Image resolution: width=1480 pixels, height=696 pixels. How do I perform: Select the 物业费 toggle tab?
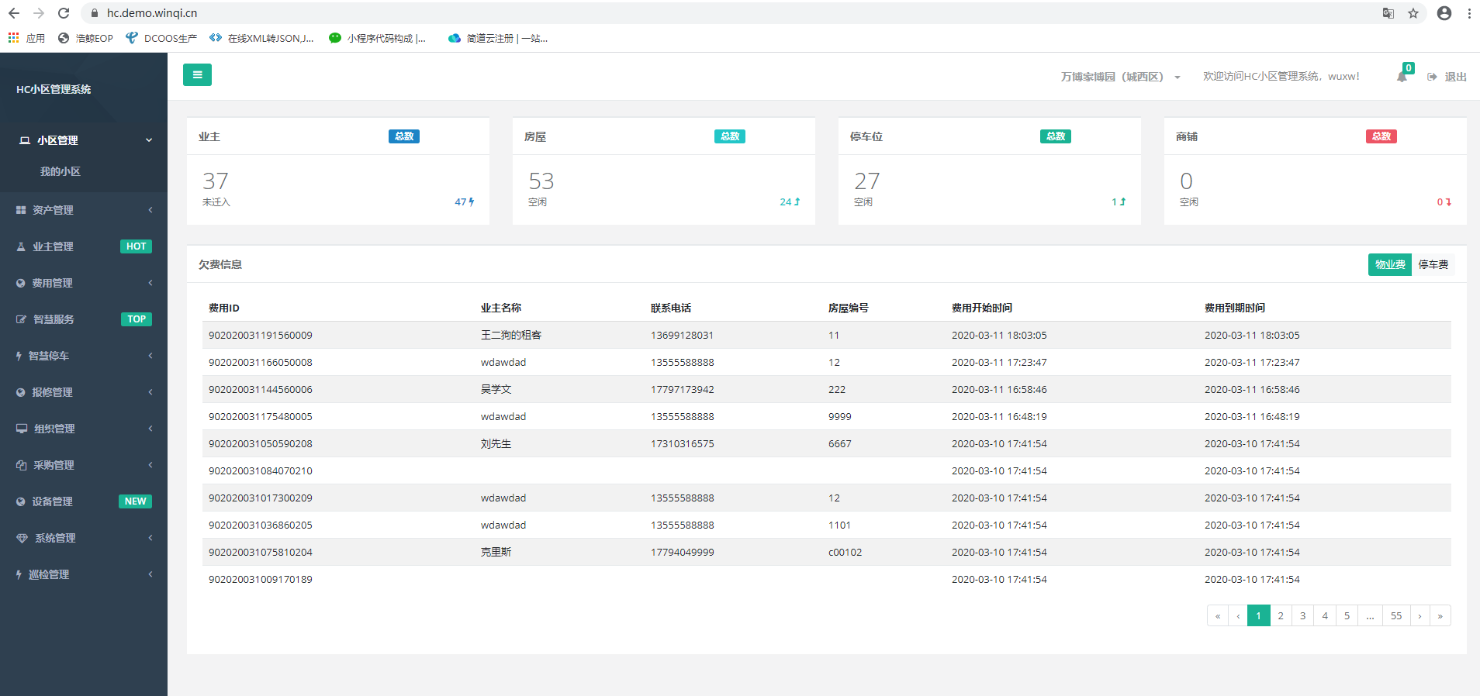(1389, 265)
